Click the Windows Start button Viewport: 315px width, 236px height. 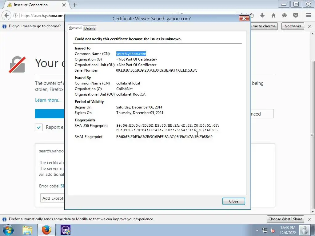click(x=8, y=230)
